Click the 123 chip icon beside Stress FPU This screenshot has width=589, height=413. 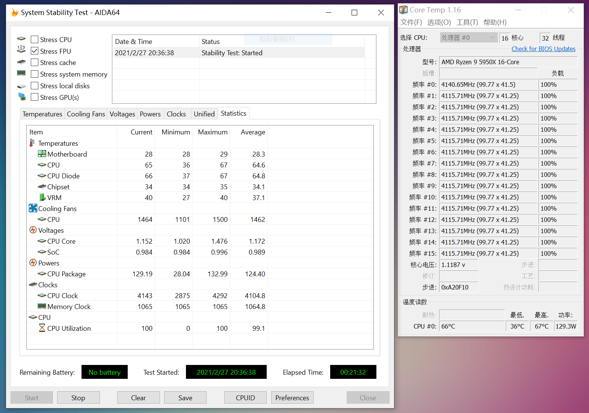click(x=21, y=50)
